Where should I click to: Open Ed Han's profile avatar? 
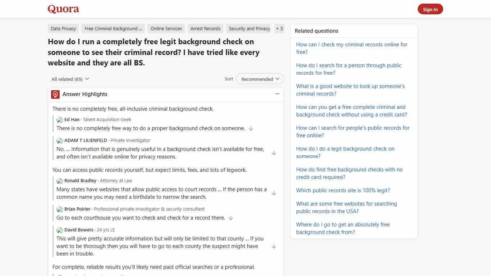point(60,120)
